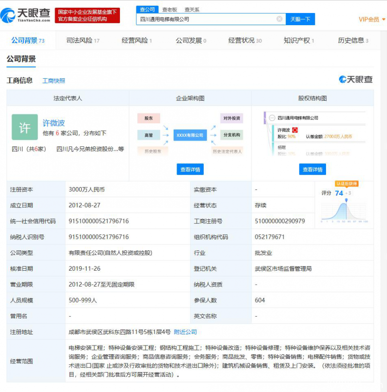Viewport: 387px width, 392px height.
Task: Collapse the 四川通用电梯有限公司 equity tree node
Action: point(272,118)
